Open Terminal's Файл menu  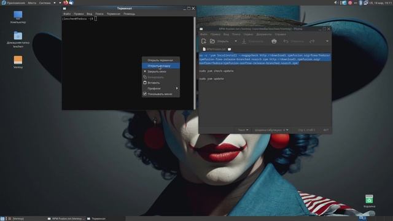click(67, 14)
